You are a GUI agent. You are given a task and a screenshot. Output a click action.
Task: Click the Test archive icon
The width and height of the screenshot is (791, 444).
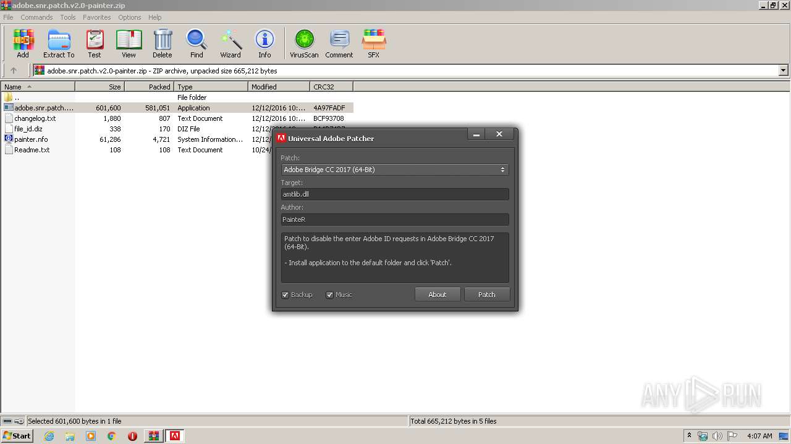coord(95,43)
